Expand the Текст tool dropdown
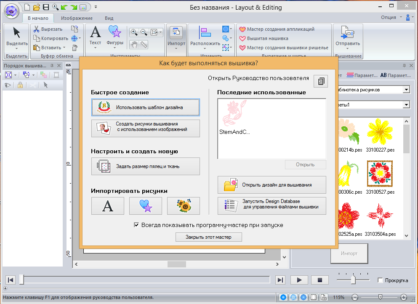Screen dimensions: 418x304 pos(95,48)
